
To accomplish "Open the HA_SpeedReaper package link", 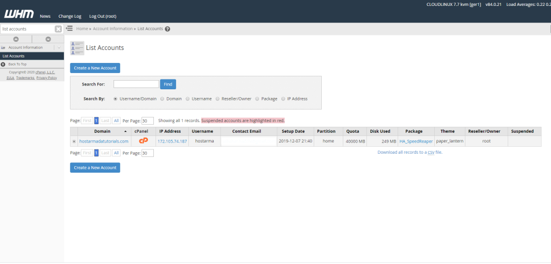I will click(416, 141).
